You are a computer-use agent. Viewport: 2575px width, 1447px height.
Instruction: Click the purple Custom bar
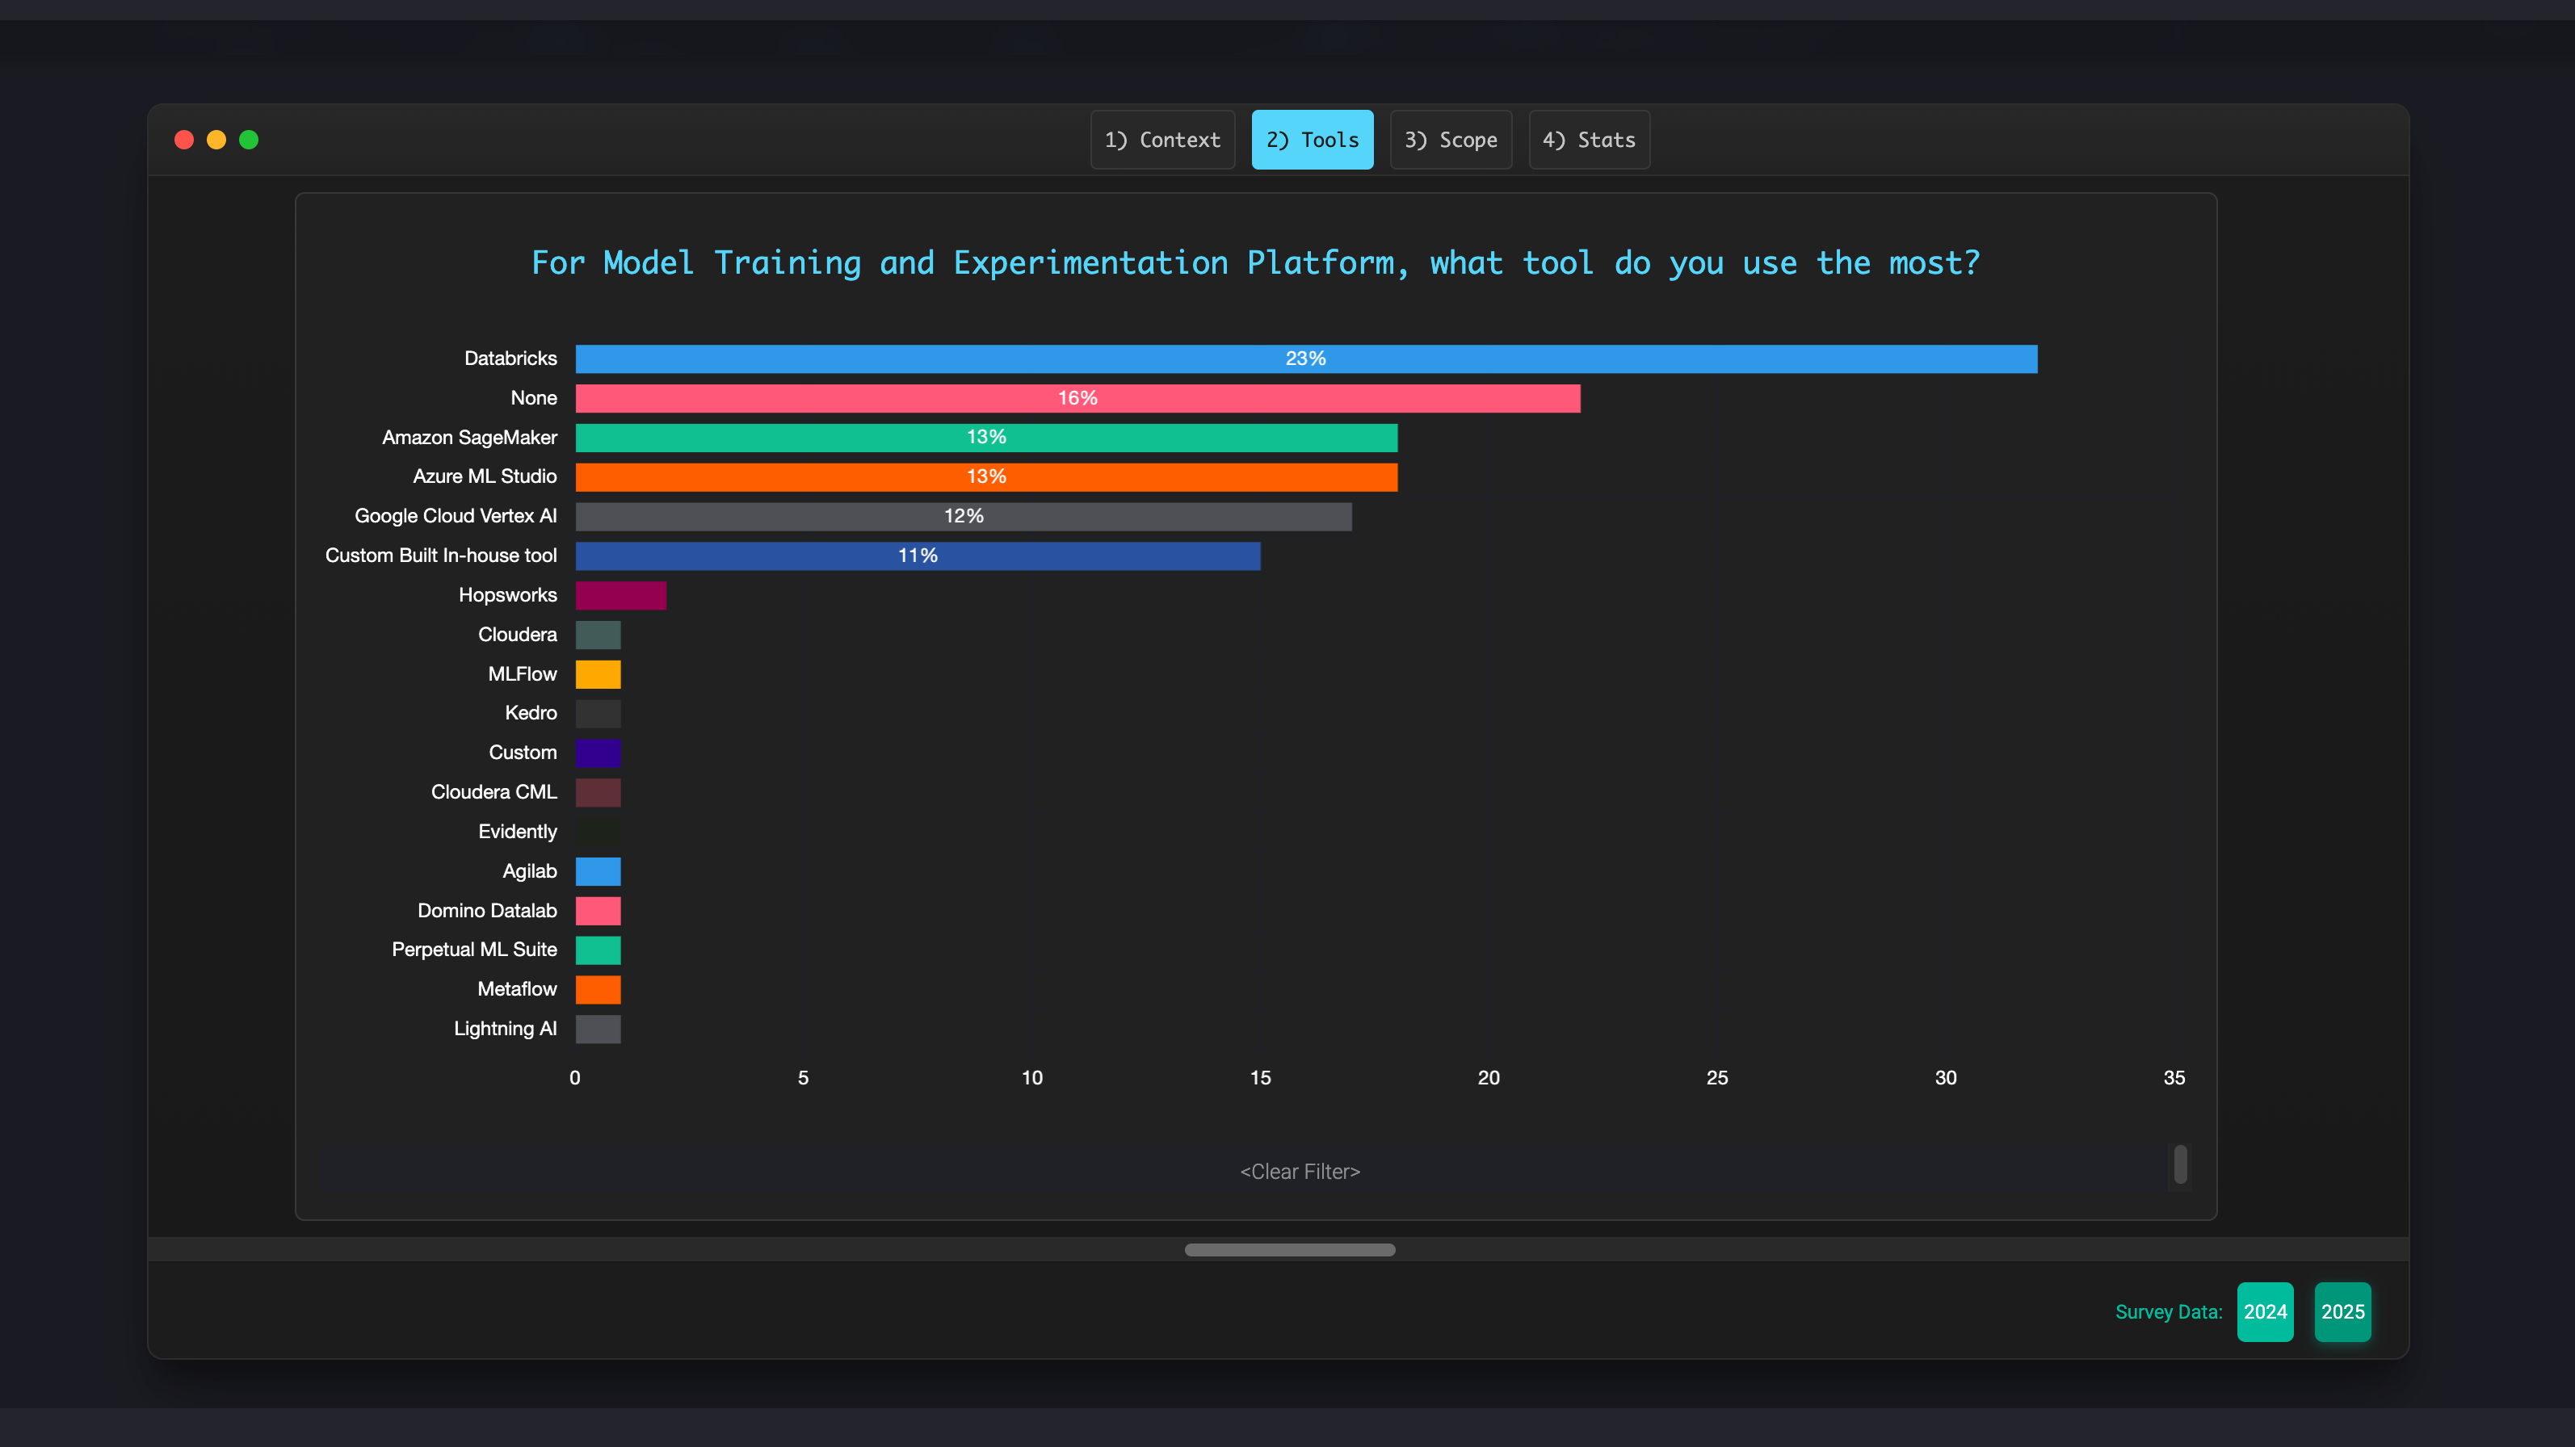tap(598, 753)
